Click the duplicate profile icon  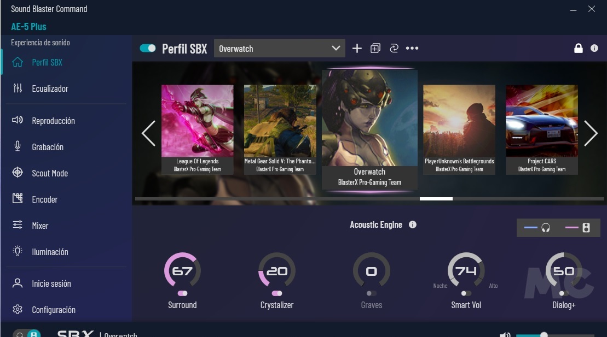[375, 49]
